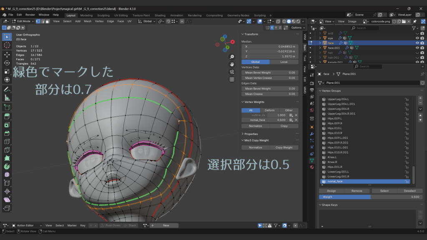427x240 pixels.
Task: Toggle lock on nomal_face vertex group
Action: (406, 181)
